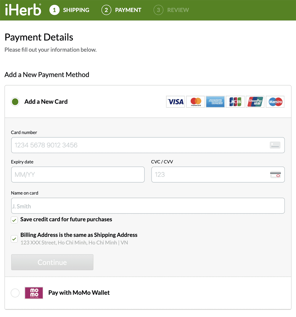Click the Maestro card logo
Image resolution: width=296 pixels, height=317 pixels.
275,102
